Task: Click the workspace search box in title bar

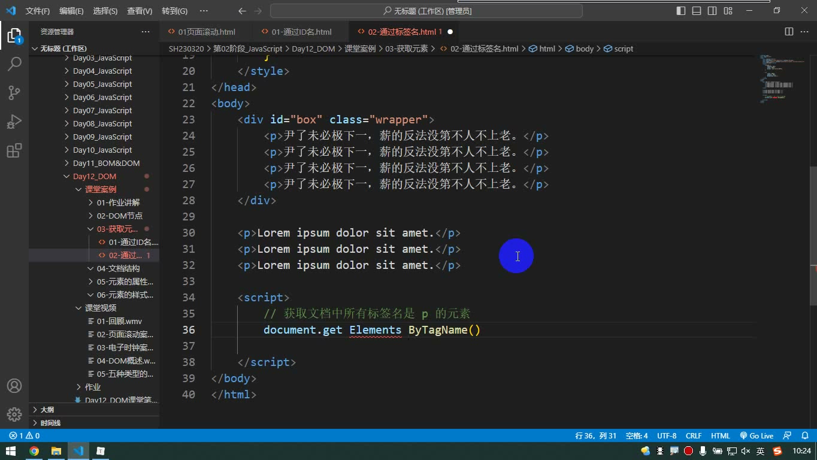Action: 426,11
